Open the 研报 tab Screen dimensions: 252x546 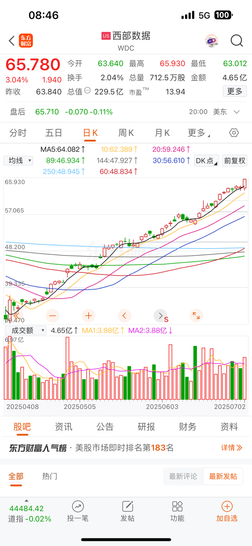point(146,427)
